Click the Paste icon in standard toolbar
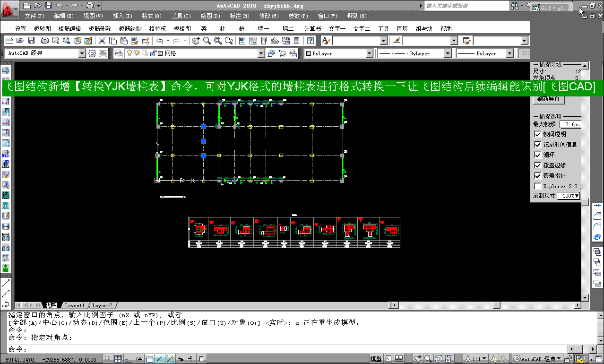Screen dimensions: 604x364 click(x=124, y=41)
